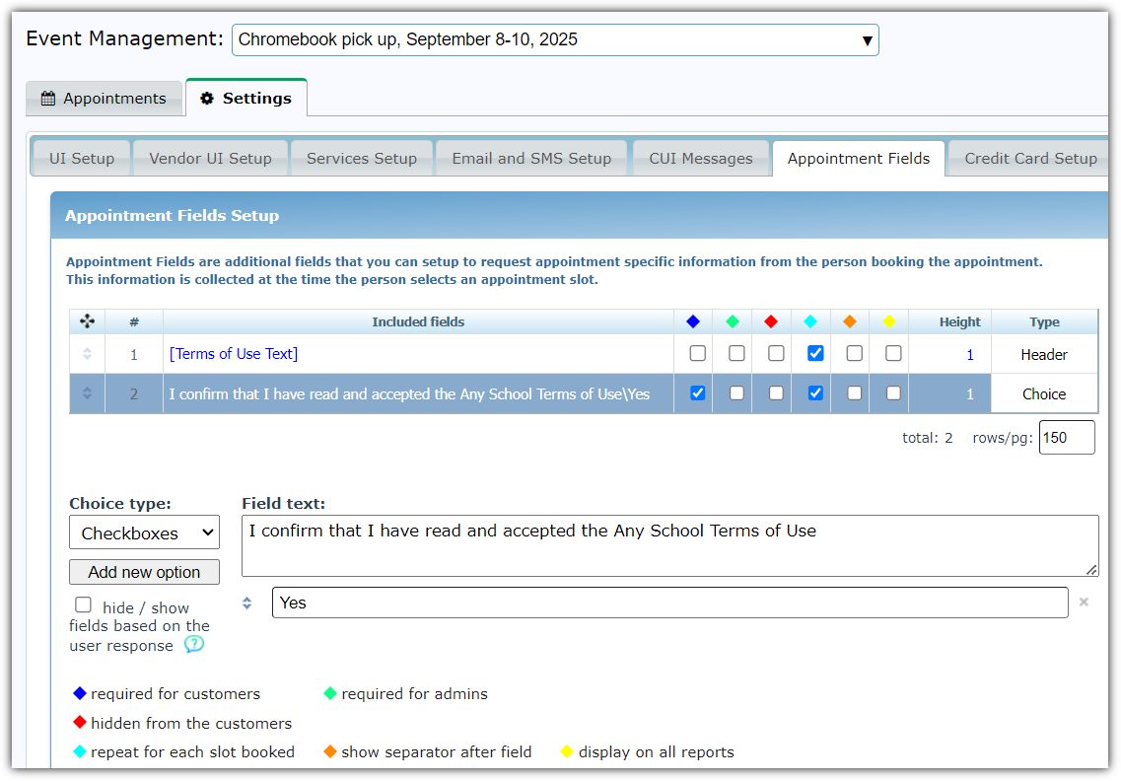Click the rows per page input field

[1066, 438]
